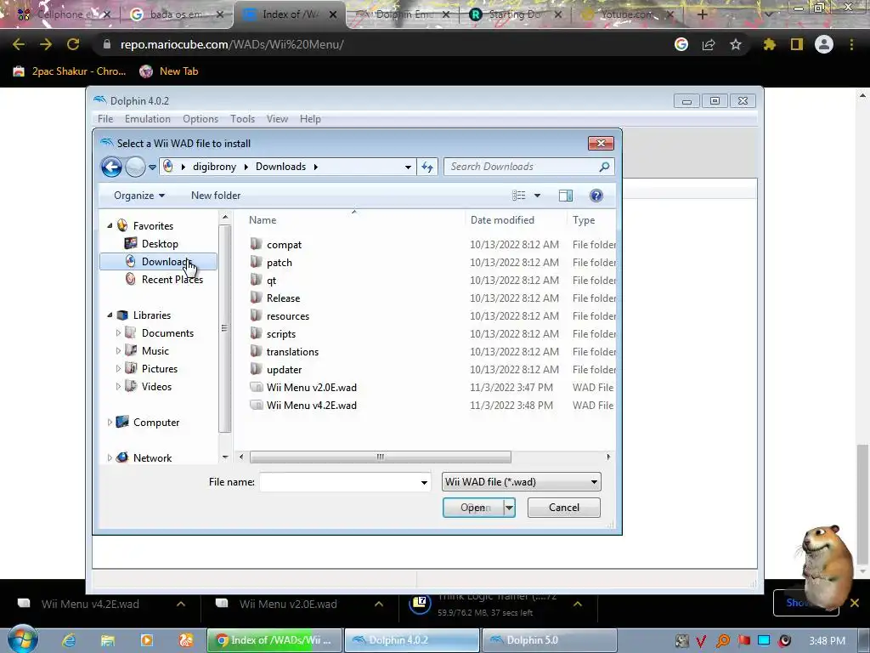Open Dolphin Emulation menu
This screenshot has height=653, width=870.
[x=148, y=119]
